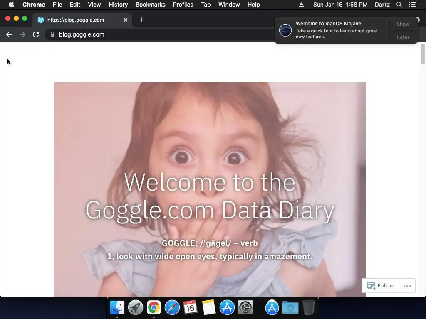
Task: Open System Preferences gear in Dock
Action: [x=245, y=307]
